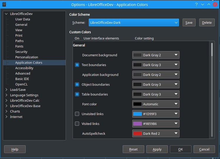Select Personalization in the options tree
The height and width of the screenshot is (159, 220).
coord(26,57)
